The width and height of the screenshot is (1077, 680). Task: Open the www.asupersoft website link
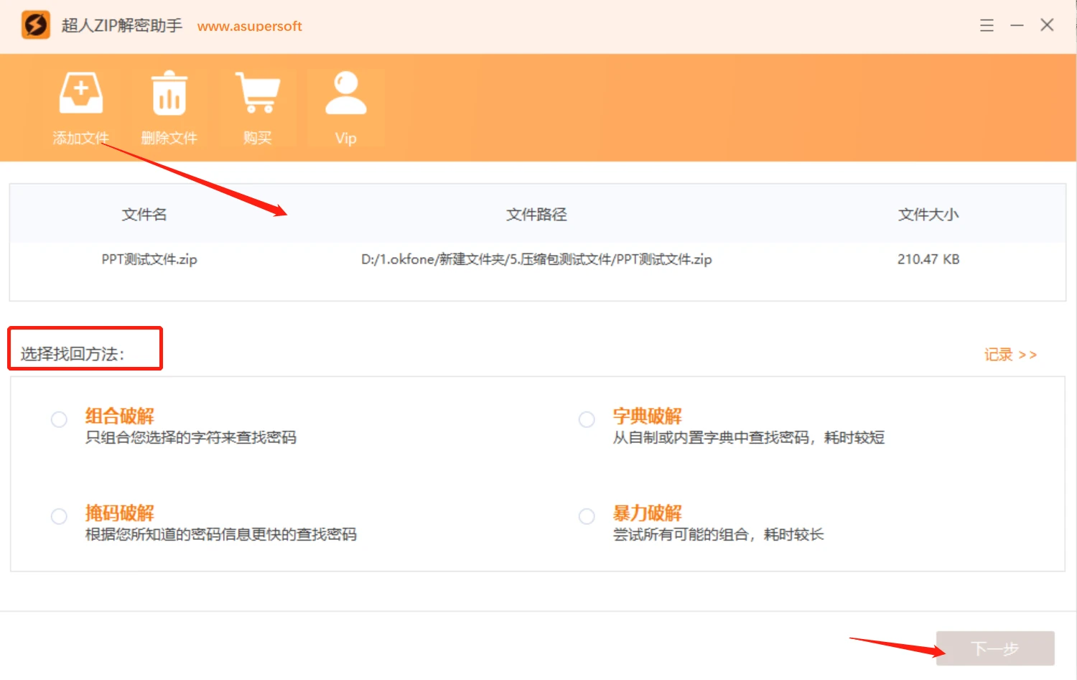(x=249, y=27)
